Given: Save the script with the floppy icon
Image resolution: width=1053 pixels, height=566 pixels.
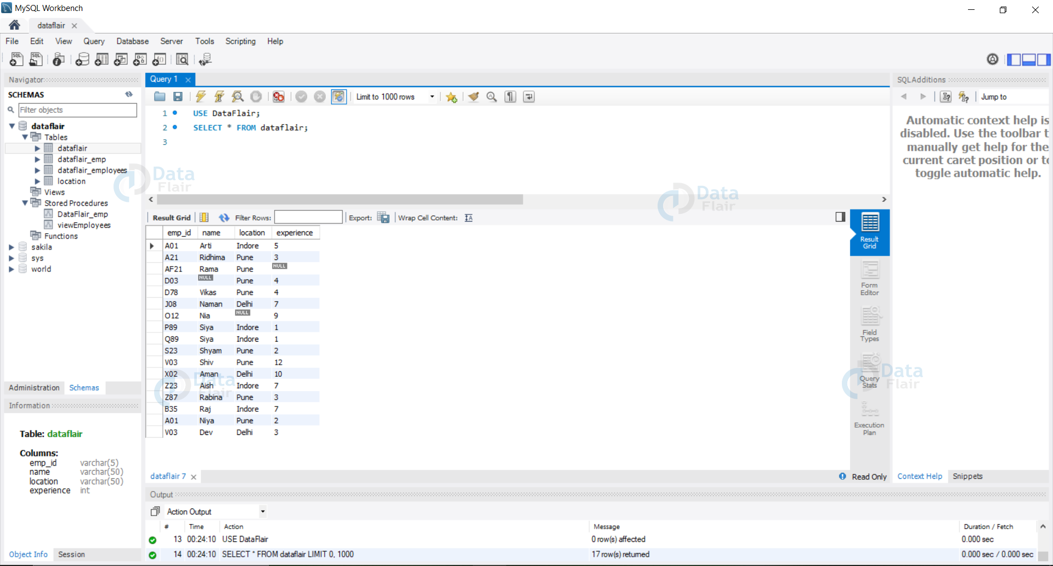Looking at the screenshot, I should [x=178, y=97].
